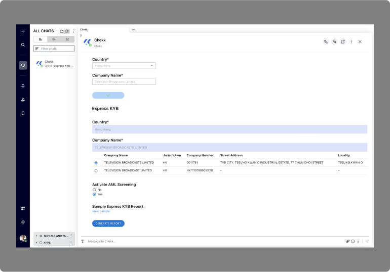The height and width of the screenshot is (272, 390).
Task: Select TELEVISION BROADCAST LIMITED radio button
Action: (x=96, y=171)
